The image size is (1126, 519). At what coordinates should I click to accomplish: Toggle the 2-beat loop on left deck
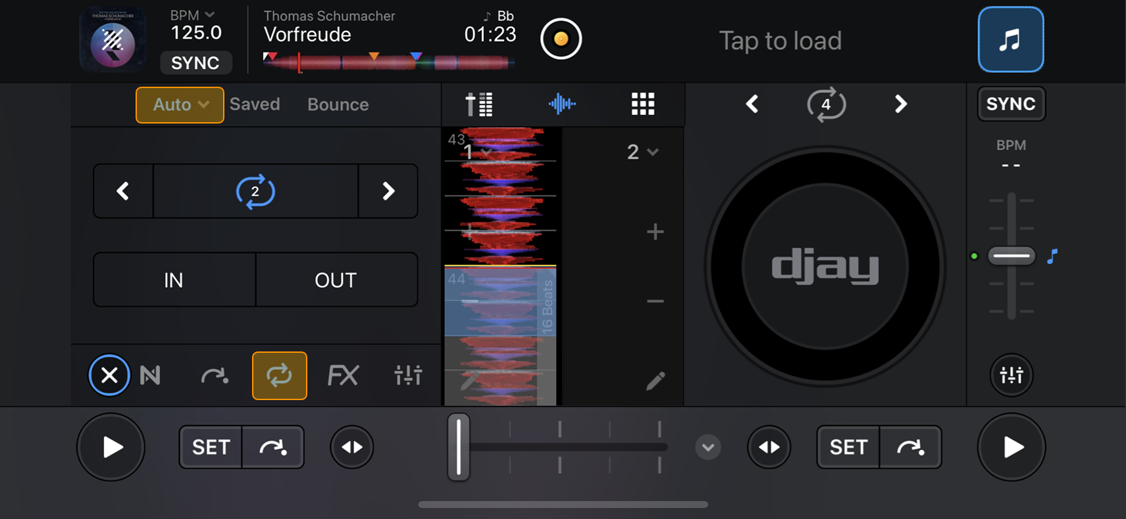click(x=255, y=191)
